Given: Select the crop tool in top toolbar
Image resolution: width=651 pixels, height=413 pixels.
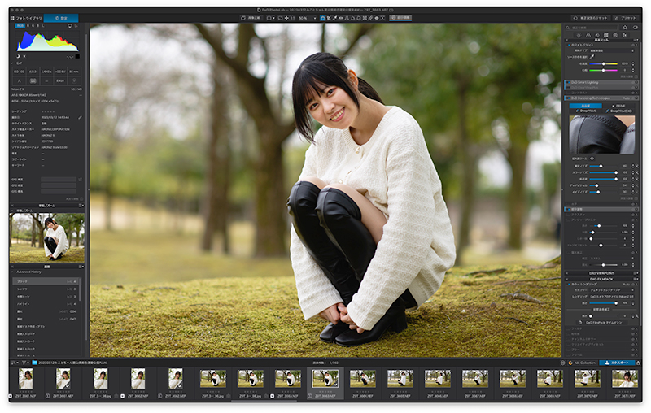Looking at the screenshot, I should 329,18.
